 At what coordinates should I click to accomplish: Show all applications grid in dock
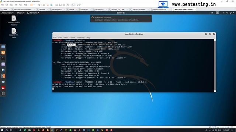click(x=3, y=94)
